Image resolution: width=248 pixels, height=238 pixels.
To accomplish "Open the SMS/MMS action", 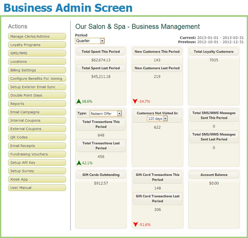I will 37,53.
